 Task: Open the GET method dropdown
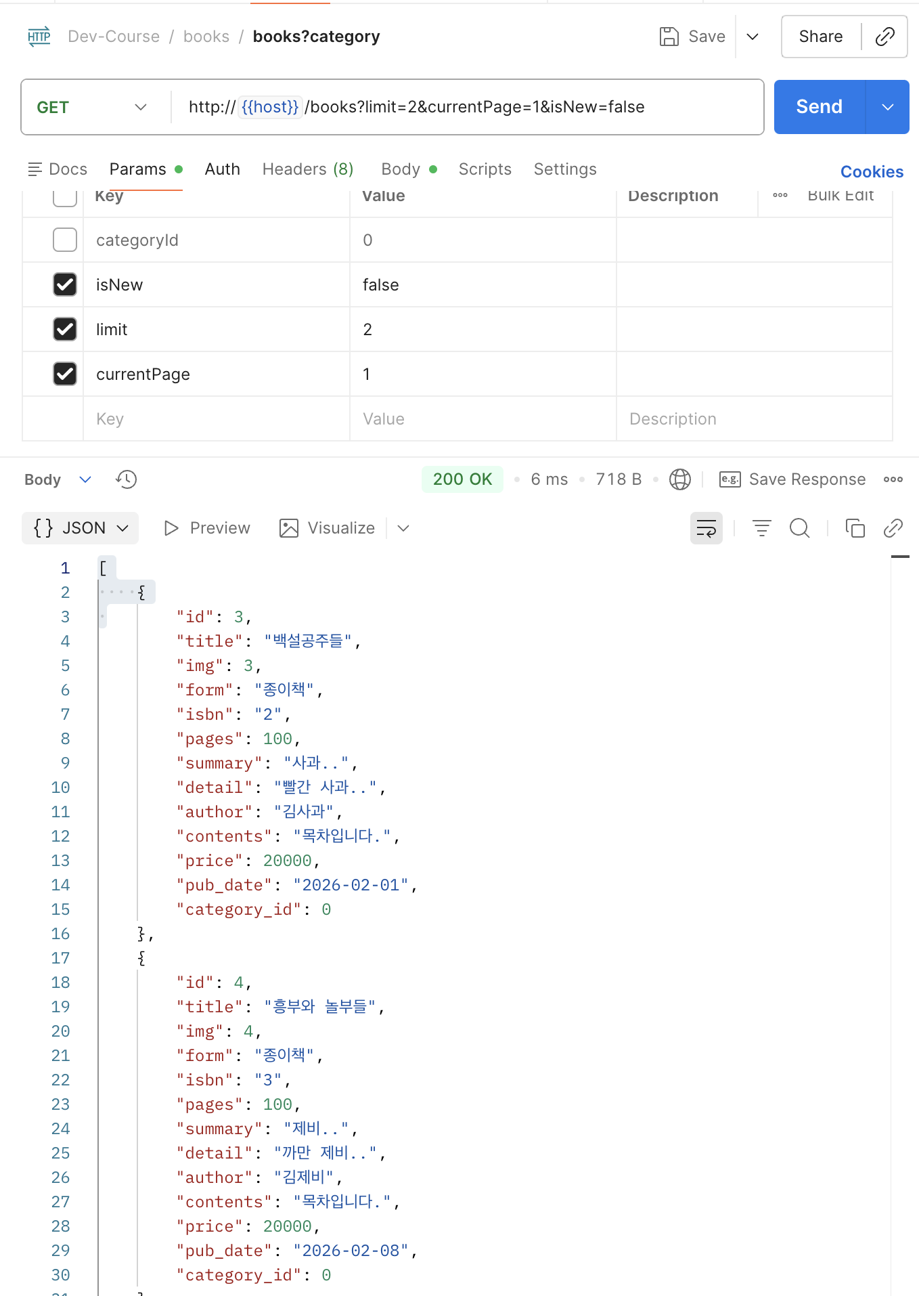(92, 107)
